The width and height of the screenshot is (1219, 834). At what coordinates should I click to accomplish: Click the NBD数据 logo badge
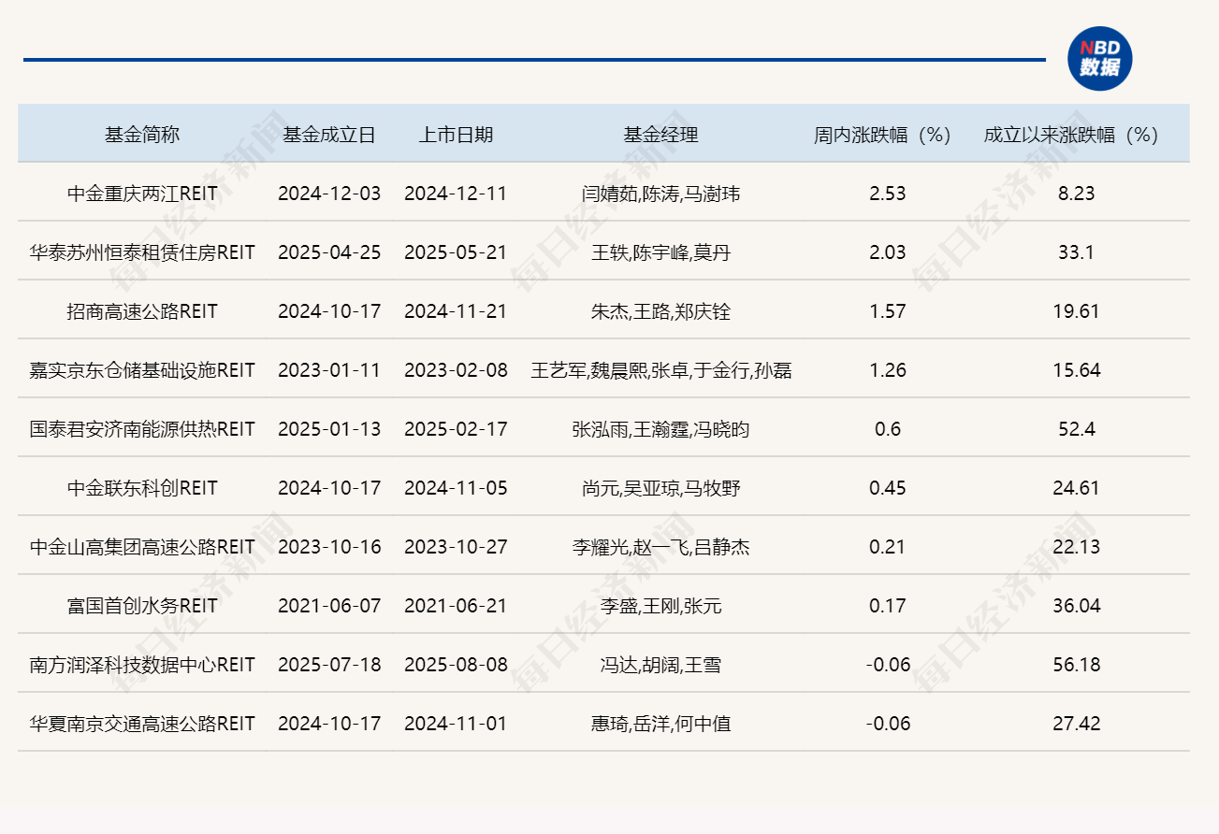point(1100,58)
